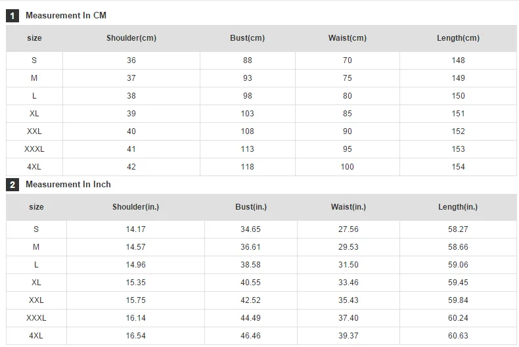Click the Shoulder(in.) column header

(x=136, y=207)
